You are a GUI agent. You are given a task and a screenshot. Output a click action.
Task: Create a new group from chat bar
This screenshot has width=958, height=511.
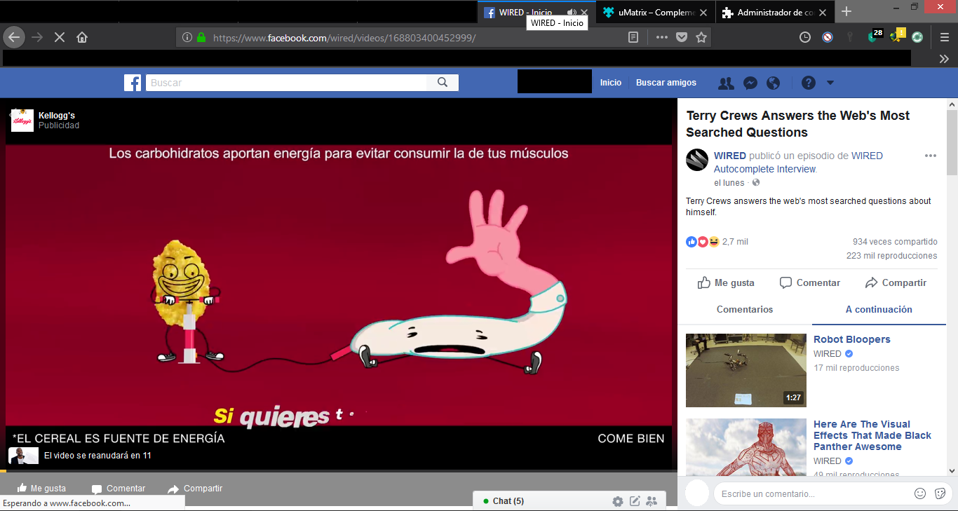tap(652, 501)
